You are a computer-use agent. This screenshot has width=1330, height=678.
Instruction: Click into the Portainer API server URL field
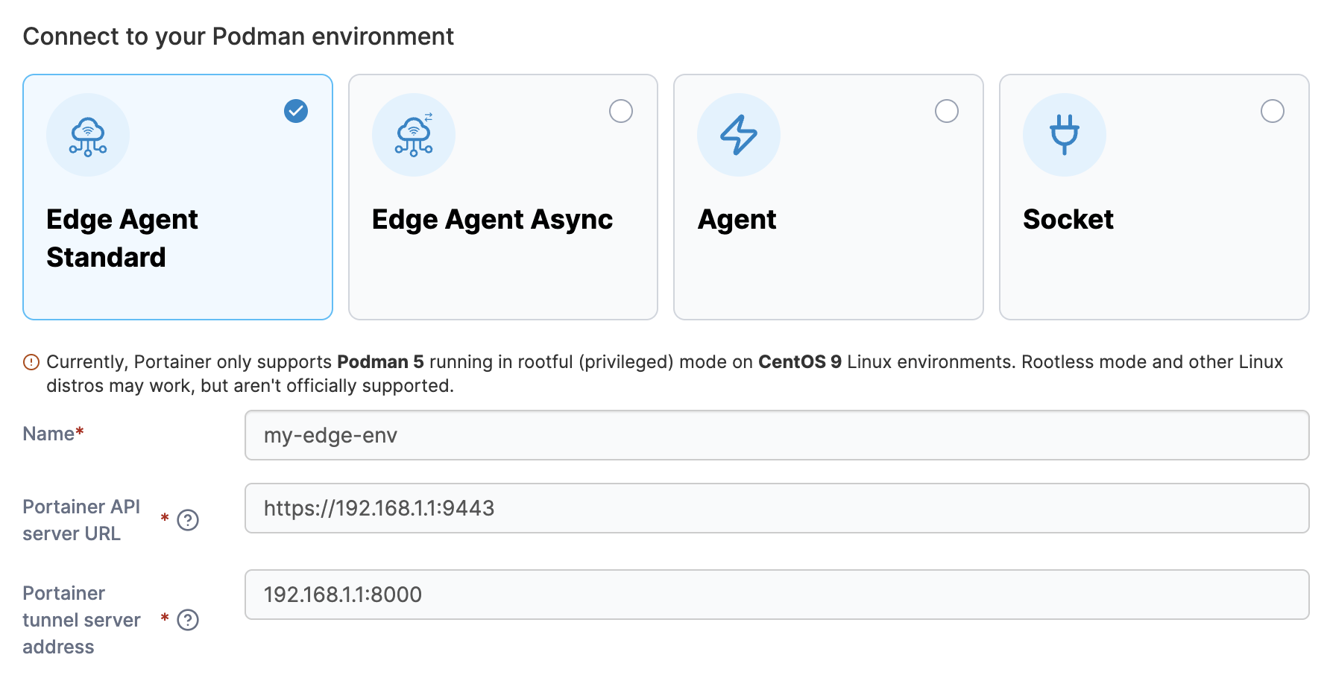click(x=776, y=508)
